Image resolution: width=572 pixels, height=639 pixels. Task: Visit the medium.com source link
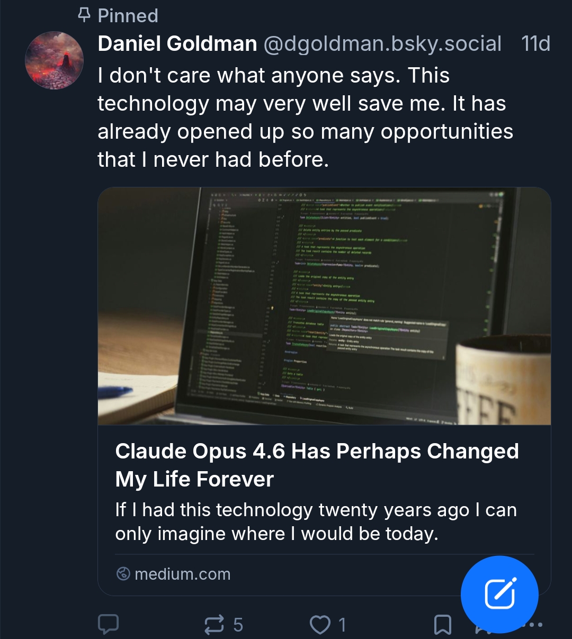(x=183, y=574)
